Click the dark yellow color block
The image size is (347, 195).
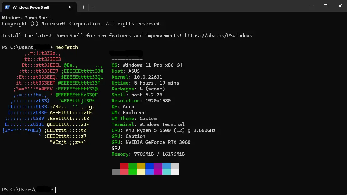(141, 166)
